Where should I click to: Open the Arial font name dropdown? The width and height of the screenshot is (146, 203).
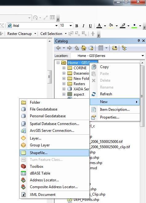pyautogui.click(x=56, y=26)
